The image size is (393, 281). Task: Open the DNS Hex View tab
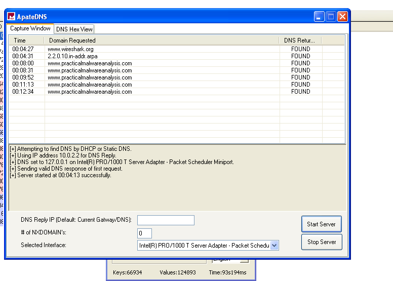(x=74, y=29)
